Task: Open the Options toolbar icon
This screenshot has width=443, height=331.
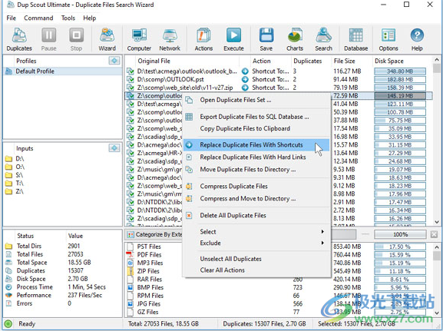Action: (388, 40)
